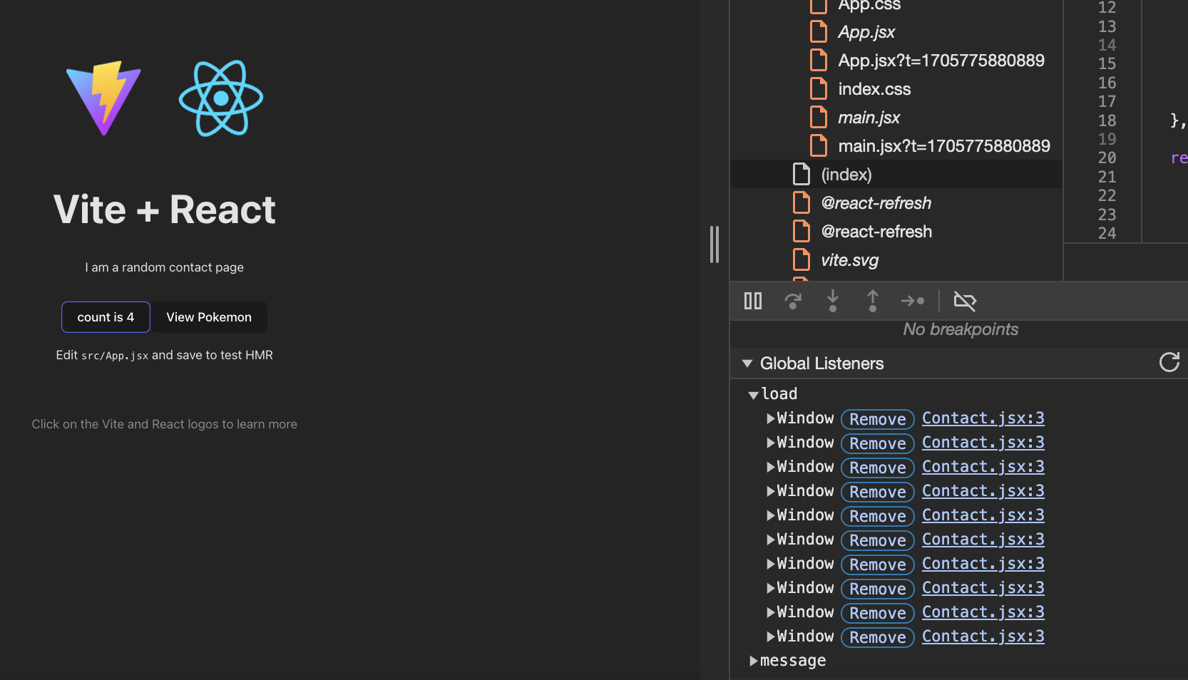Remove the first Window load listener
This screenshot has width=1188, height=680.
878,419
